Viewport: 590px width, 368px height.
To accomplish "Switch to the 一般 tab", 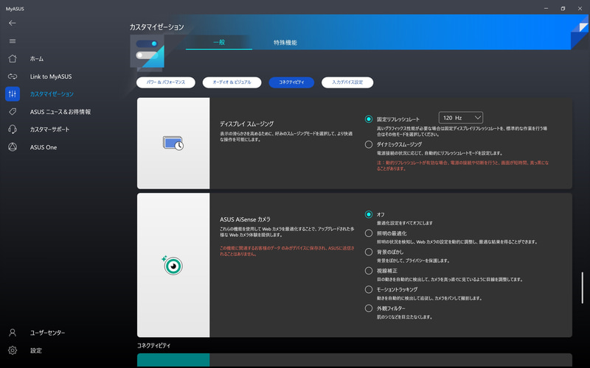I will 219,42.
